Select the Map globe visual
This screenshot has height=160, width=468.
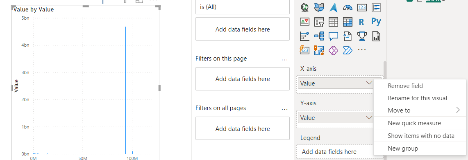[x=304, y=7]
